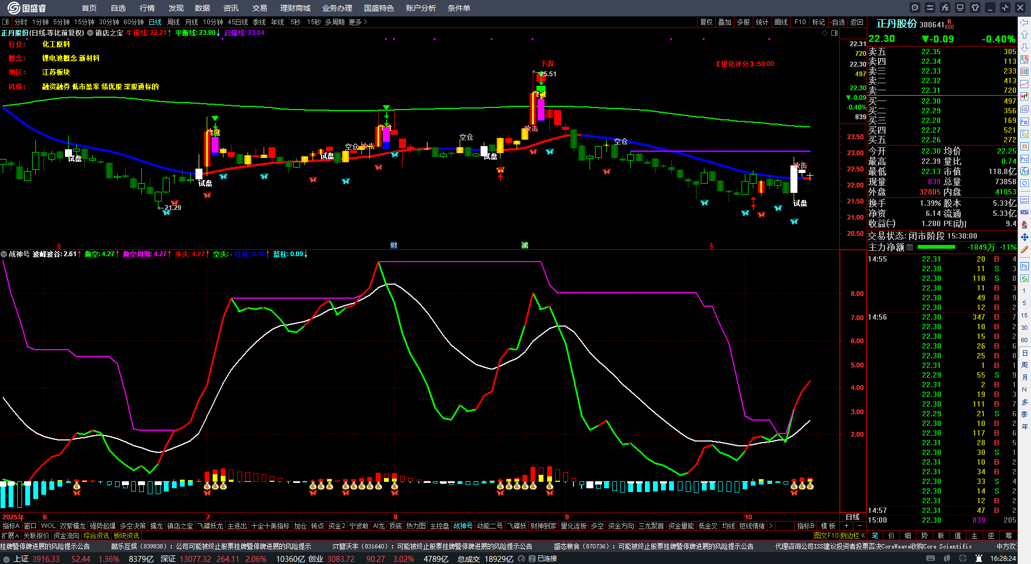The image size is (1031, 564).
Task: Open the f(x) formula sidebar icon
Action: pyautogui.click(x=1025, y=171)
